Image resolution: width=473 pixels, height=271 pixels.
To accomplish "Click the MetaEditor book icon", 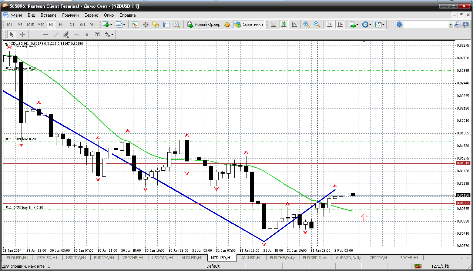I will (227, 24).
